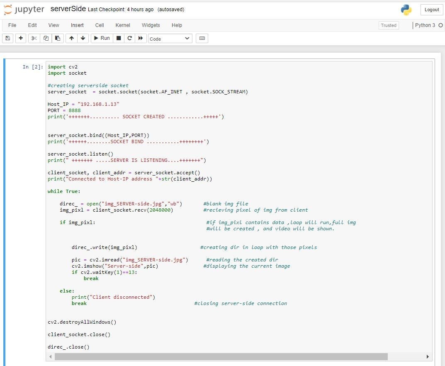Restart kernel and run all cells
Screen dimensions: 445x366
(141, 38)
